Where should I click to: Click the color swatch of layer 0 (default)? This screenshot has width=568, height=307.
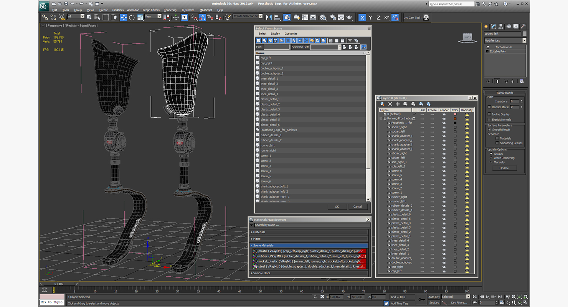point(455,114)
